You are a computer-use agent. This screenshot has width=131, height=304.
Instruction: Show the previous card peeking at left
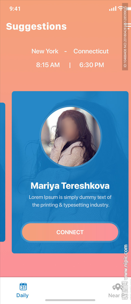(2, 172)
